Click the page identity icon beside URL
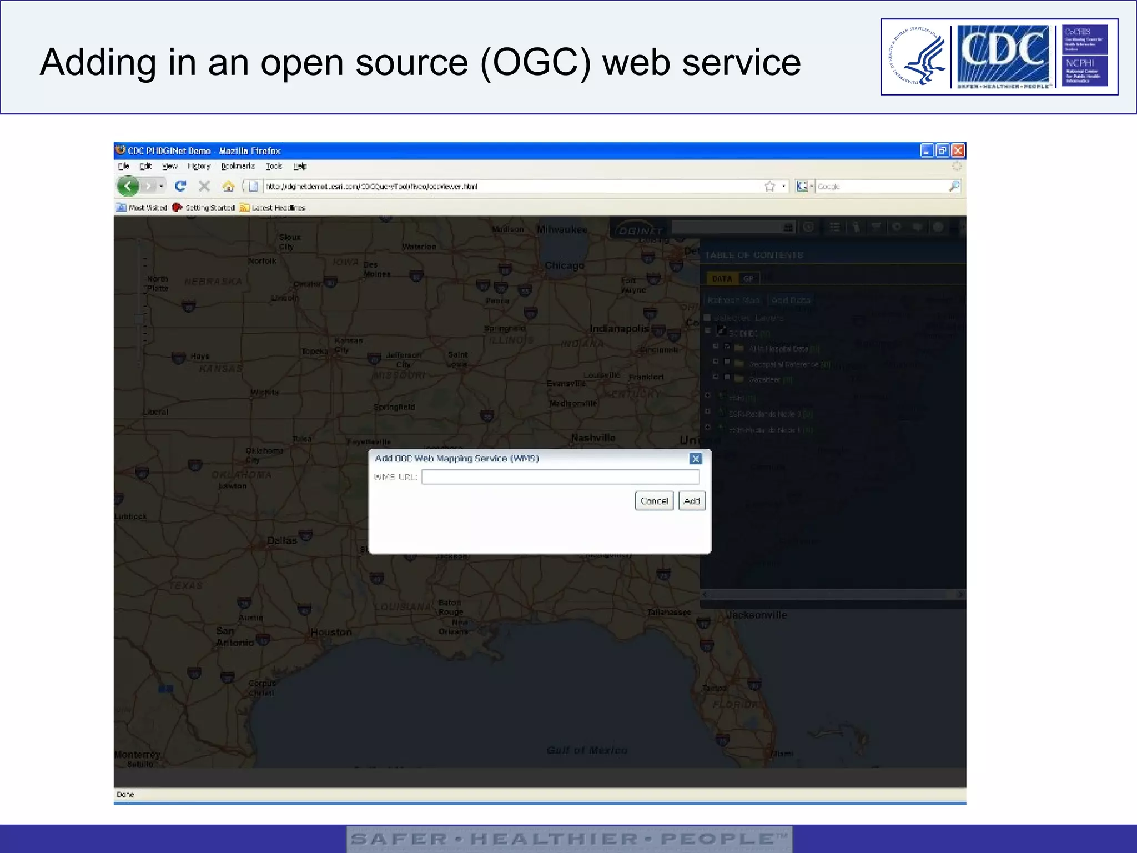This screenshot has height=853, width=1137. [253, 187]
